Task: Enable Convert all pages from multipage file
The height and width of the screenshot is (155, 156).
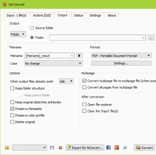Action: [x=84, y=87]
